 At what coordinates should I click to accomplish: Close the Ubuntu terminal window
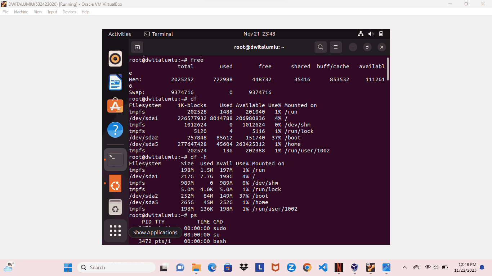pyautogui.click(x=382, y=47)
